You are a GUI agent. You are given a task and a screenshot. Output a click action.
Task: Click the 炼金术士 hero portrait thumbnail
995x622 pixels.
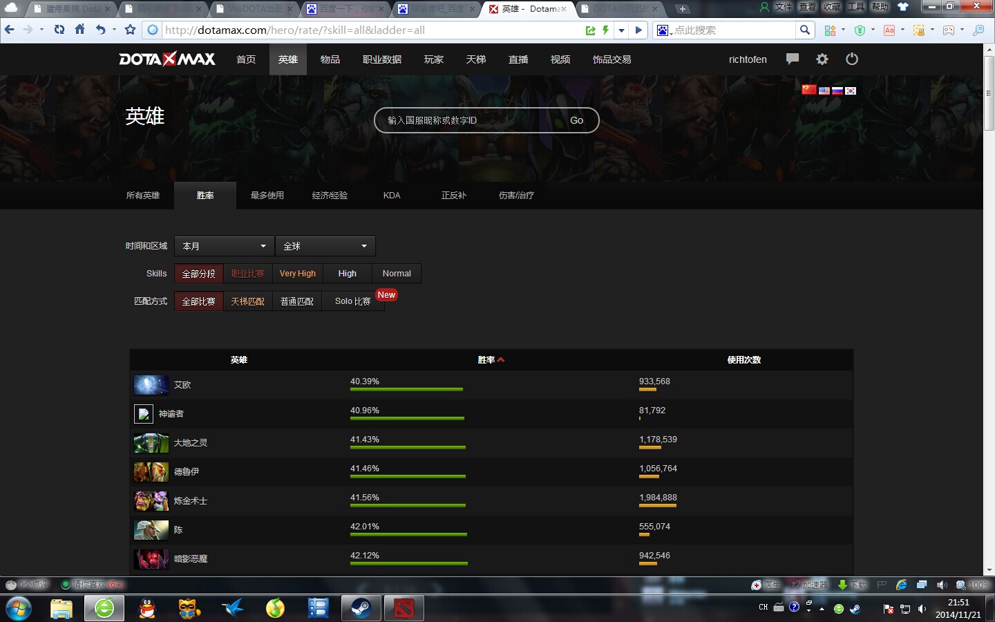click(x=151, y=501)
